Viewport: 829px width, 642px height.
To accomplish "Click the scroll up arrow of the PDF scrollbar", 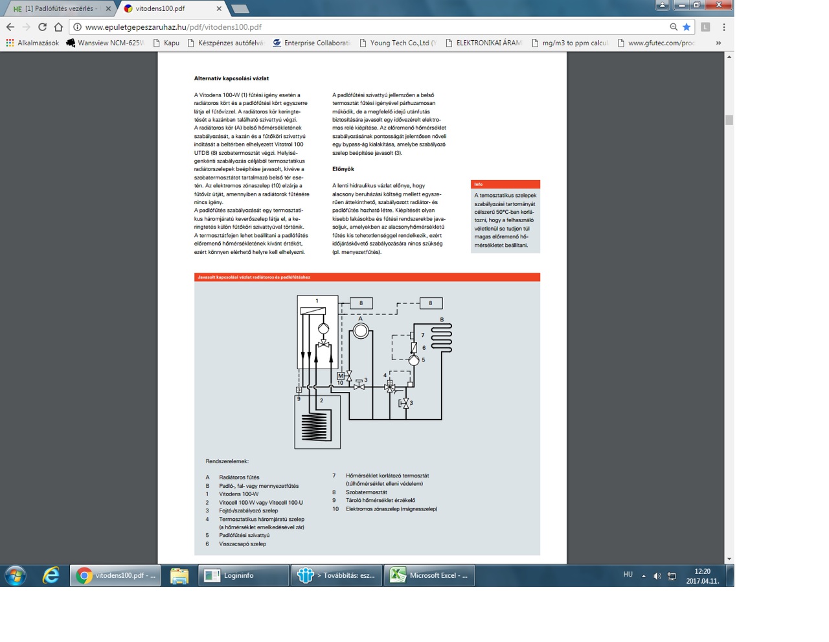I will [729, 57].
